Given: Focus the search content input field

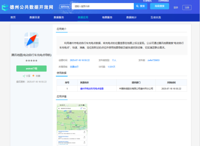Looking at the screenshot, I should click(x=103, y=6).
